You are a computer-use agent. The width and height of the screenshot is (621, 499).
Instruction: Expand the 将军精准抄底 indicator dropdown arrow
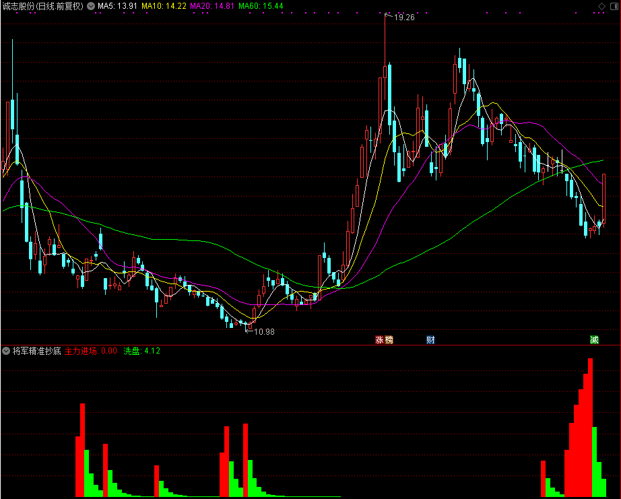pyautogui.click(x=6, y=351)
